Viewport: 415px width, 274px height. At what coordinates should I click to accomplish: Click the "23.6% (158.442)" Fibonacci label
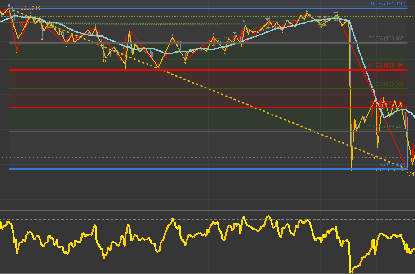[x=387, y=127]
